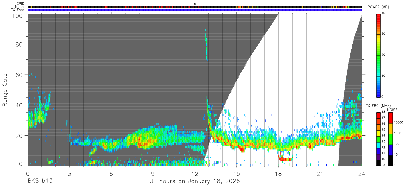
Task: Click the 9 label on TX FRQ scale
Action: pyautogui.click(x=383, y=165)
